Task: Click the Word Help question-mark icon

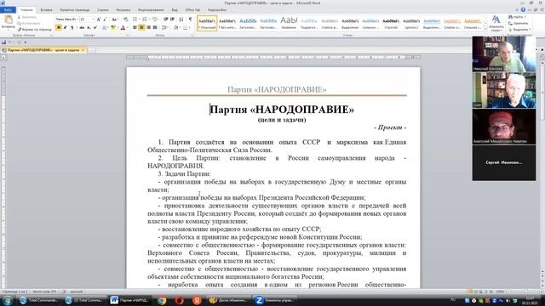Action: point(523,9)
